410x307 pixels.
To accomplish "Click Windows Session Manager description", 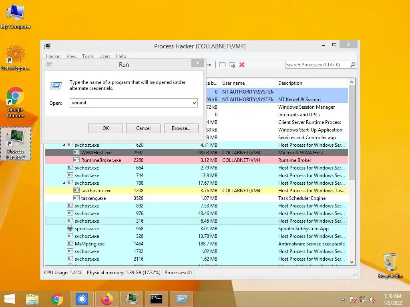I will 306,107.
